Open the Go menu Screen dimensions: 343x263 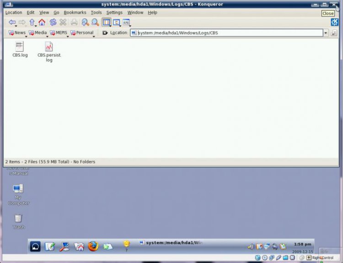(x=56, y=12)
